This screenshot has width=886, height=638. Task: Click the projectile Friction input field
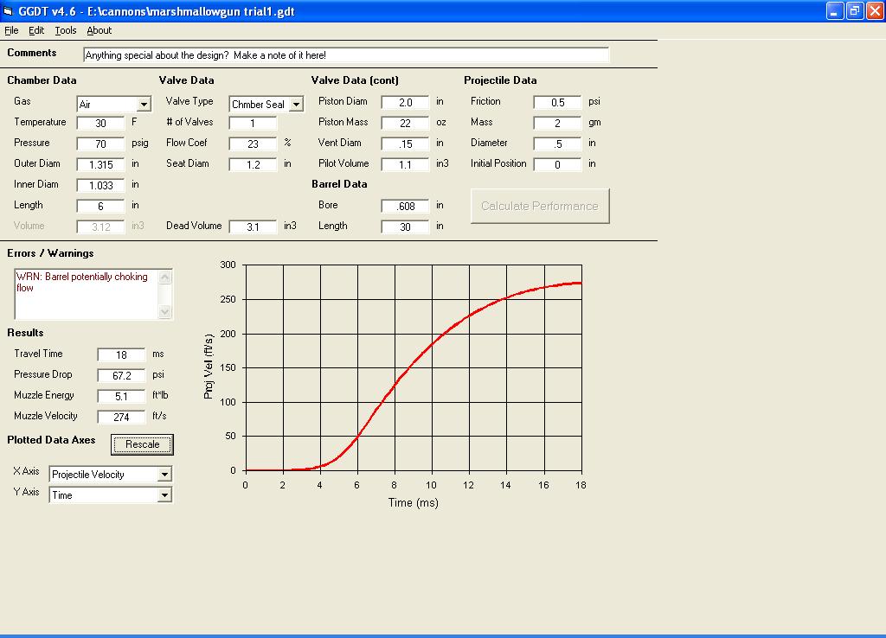557,103
